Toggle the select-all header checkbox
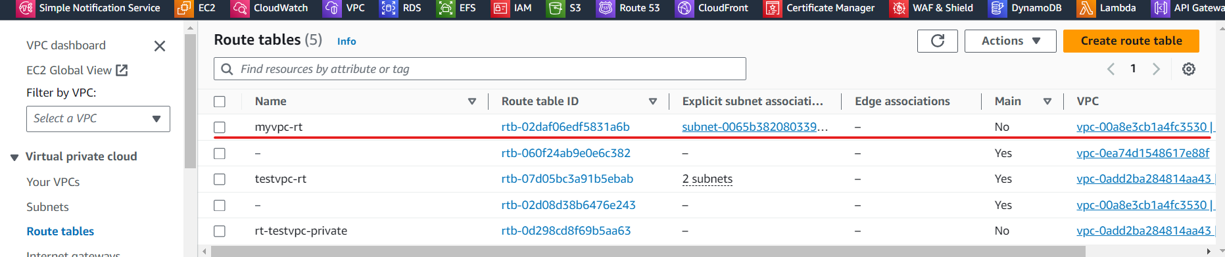This screenshot has width=1225, height=257. point(220,102)
